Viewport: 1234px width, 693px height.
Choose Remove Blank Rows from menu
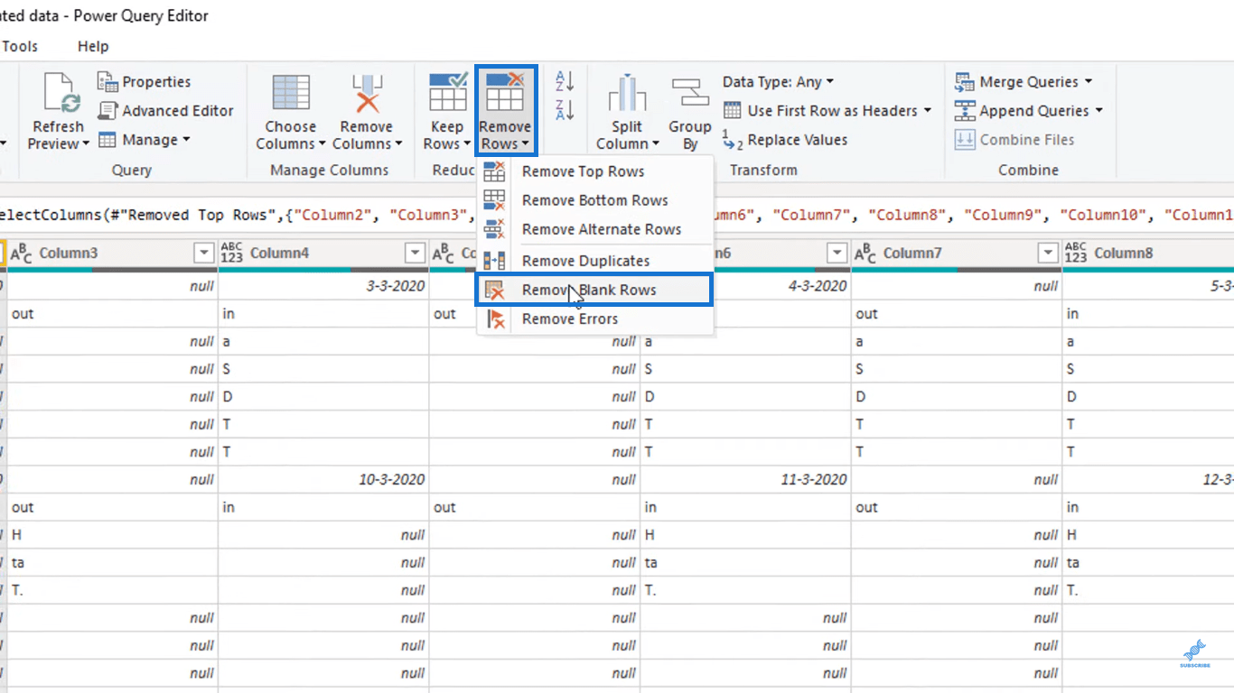[x=595, y=290]
